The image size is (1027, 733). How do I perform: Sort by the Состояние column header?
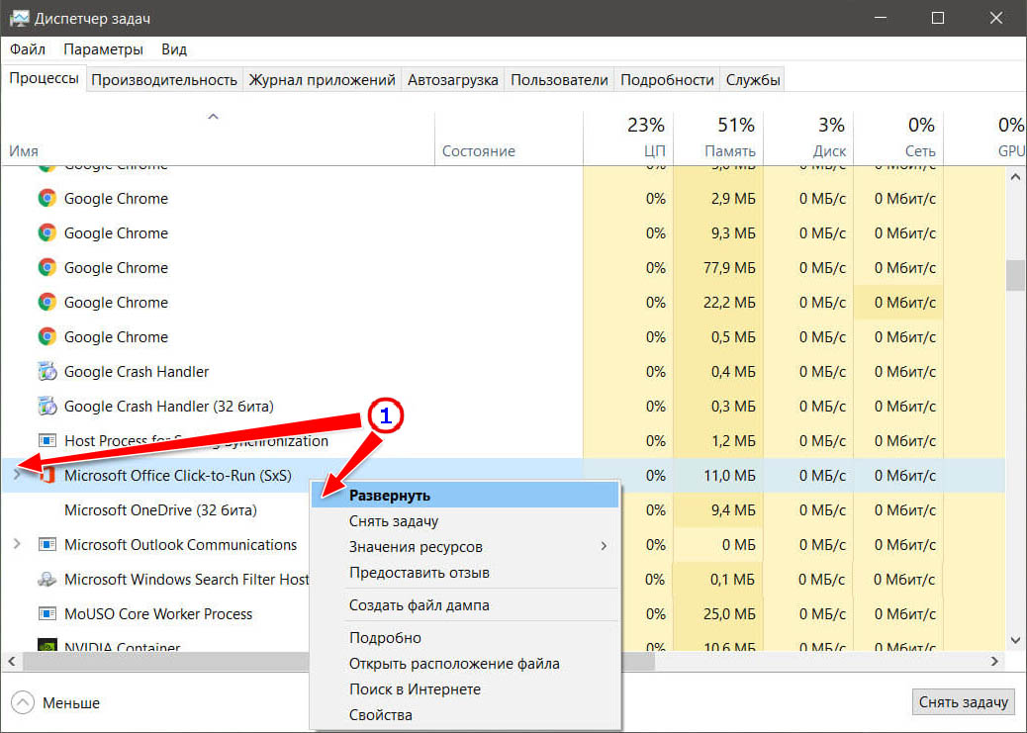pyautogui.click(x=509, y=138)
